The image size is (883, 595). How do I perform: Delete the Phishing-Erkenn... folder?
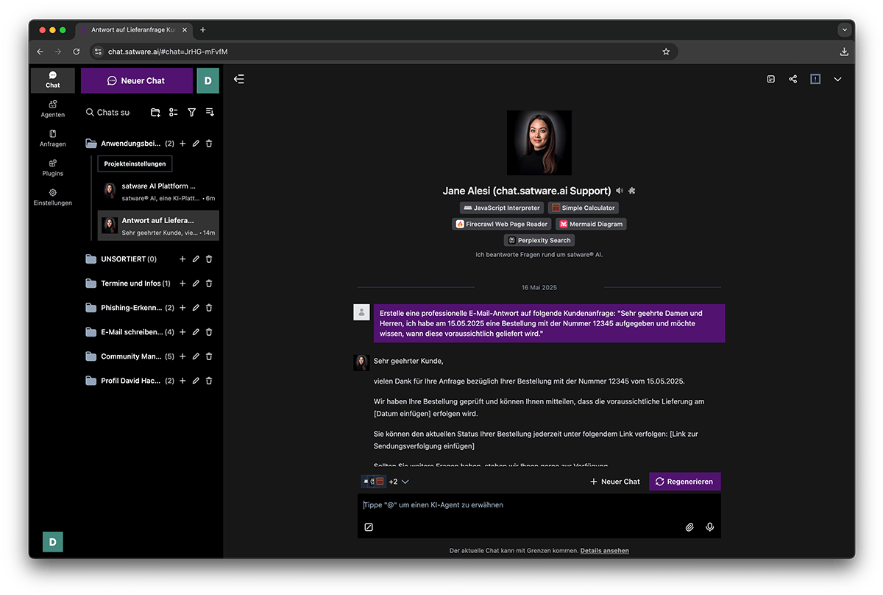[x=209, y=308]
